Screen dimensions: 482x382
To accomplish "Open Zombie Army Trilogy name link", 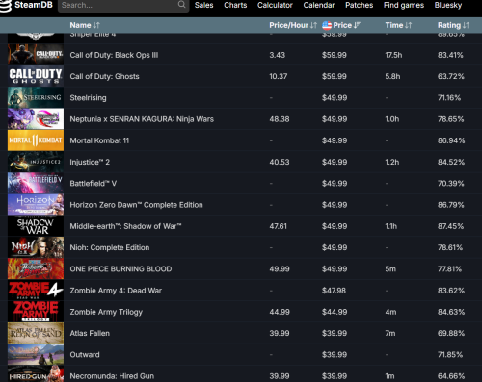I will [x=106, y=312].
